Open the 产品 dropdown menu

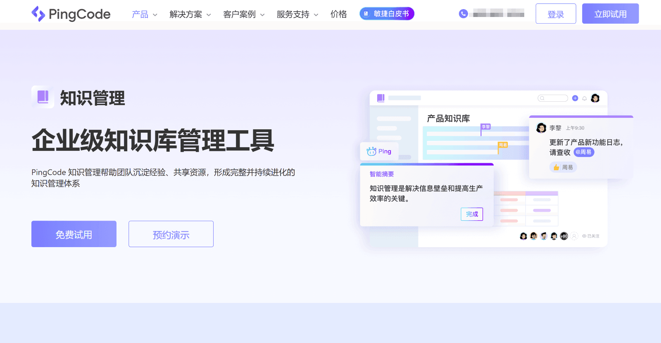point(144,14)
